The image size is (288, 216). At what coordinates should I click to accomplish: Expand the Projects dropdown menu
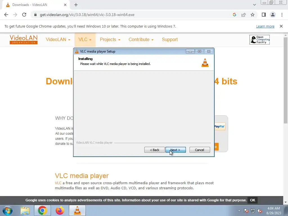coord(110,39)
